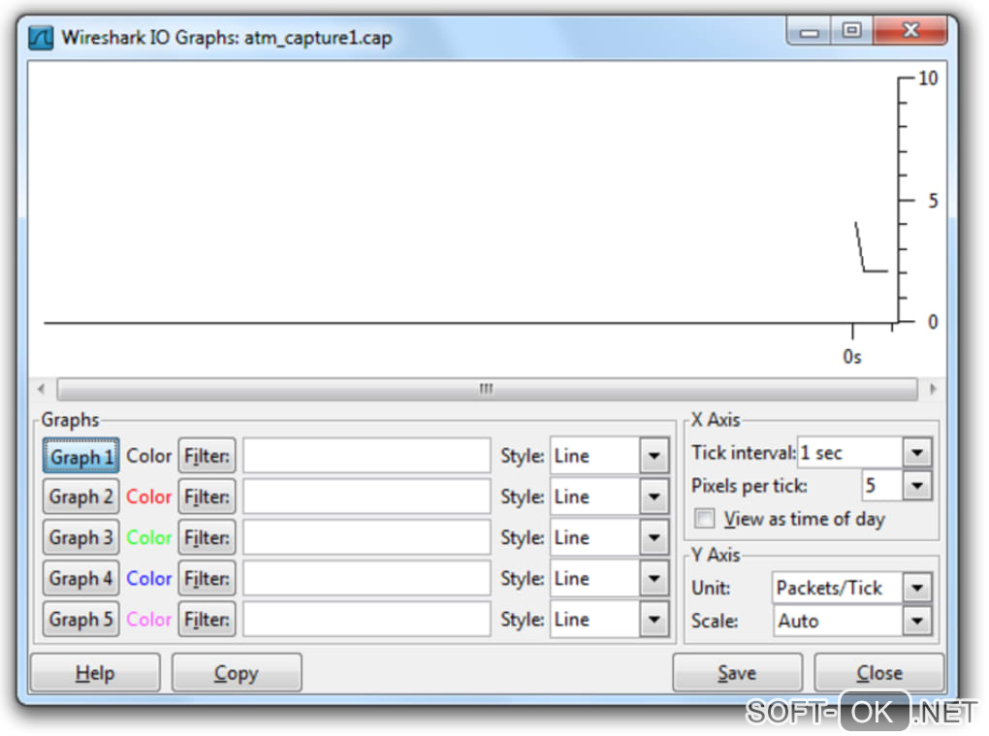
Task: Click the Help button
Action: 95,673
